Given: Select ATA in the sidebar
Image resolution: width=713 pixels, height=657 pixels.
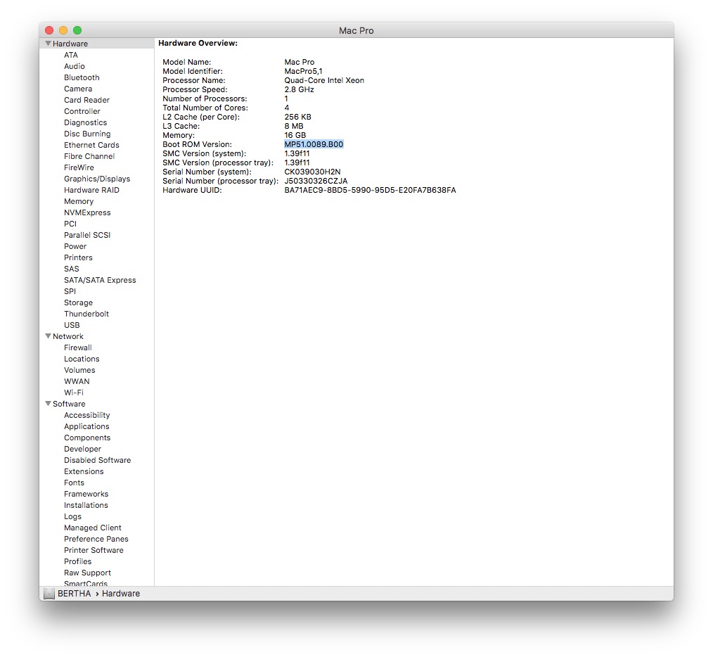Looking at the screenshot, I should [x=71, y=55].
